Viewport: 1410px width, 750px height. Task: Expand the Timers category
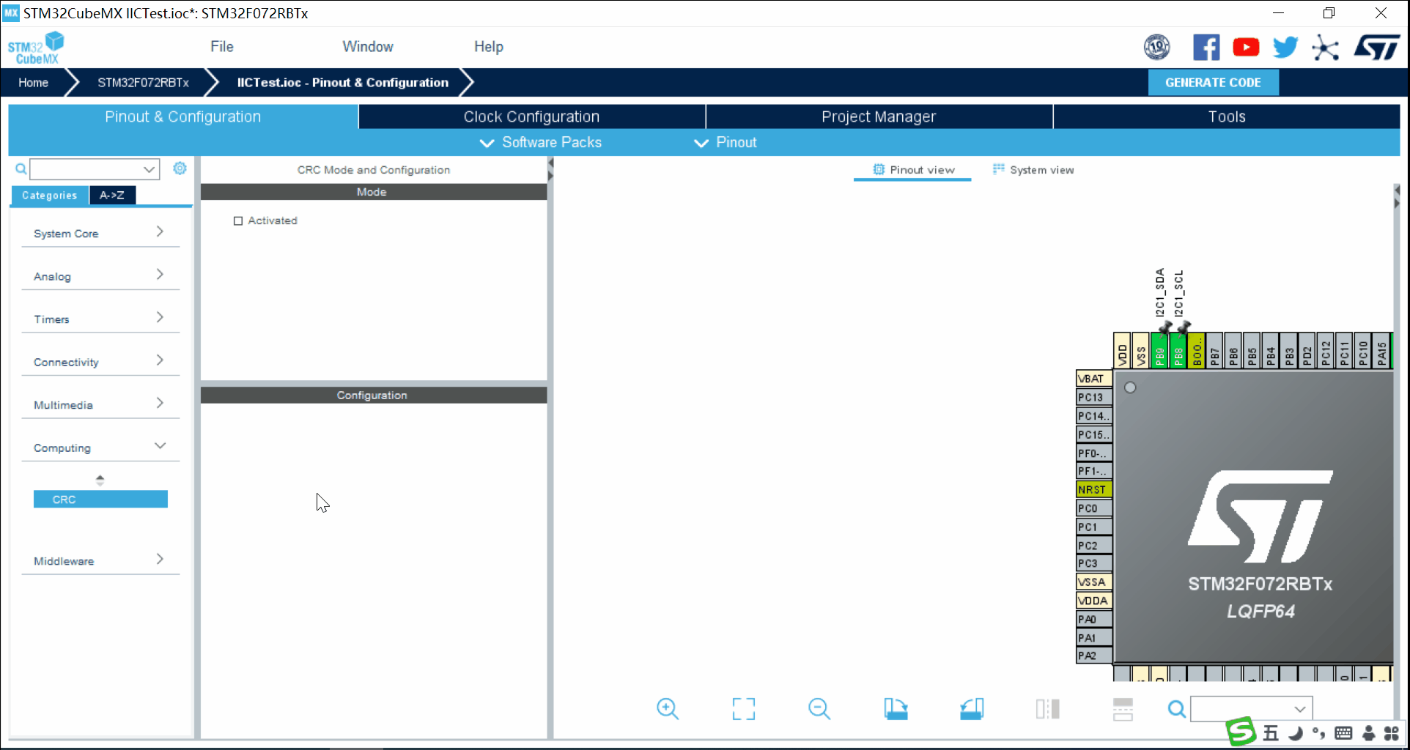(100, 319)
